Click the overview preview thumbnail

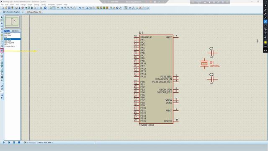pyautogui.click(x=12, y=21)
